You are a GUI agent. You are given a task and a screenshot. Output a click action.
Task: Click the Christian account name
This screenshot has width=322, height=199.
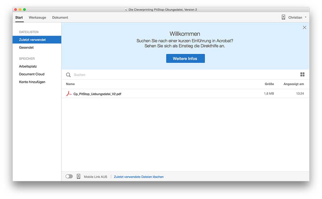(x=295, y=18)
